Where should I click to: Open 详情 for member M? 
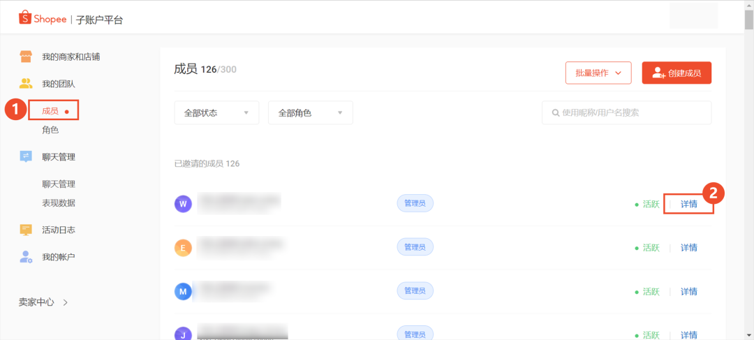[688, 291]
